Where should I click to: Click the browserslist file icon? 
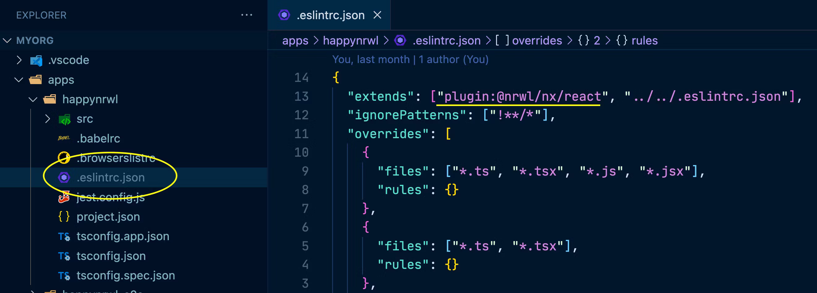coord(64,158)
